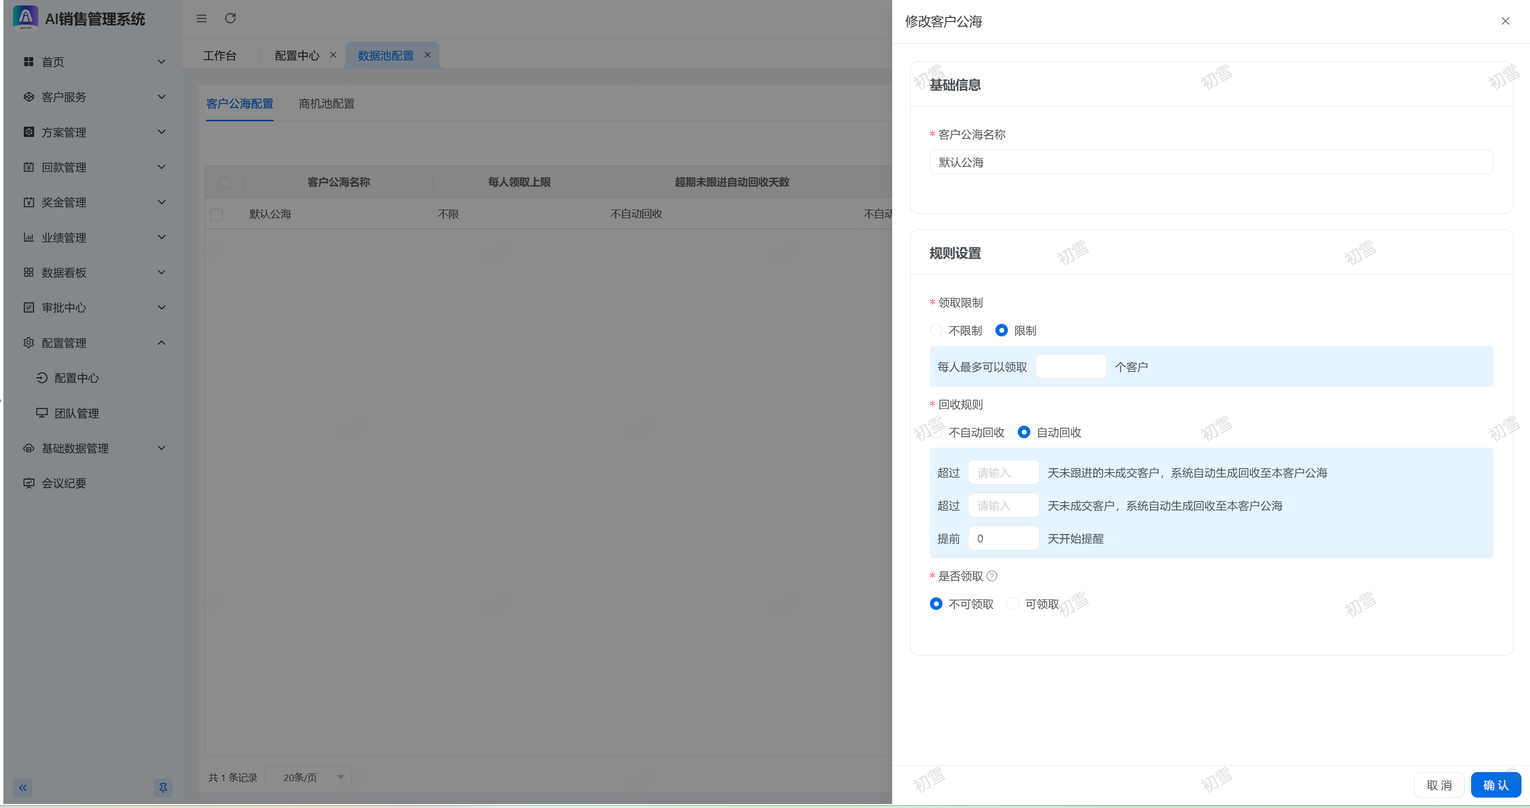1530x808 pixels.
Task: Switch to the 商机池配置 tab
Action: (x=326, y=104)
